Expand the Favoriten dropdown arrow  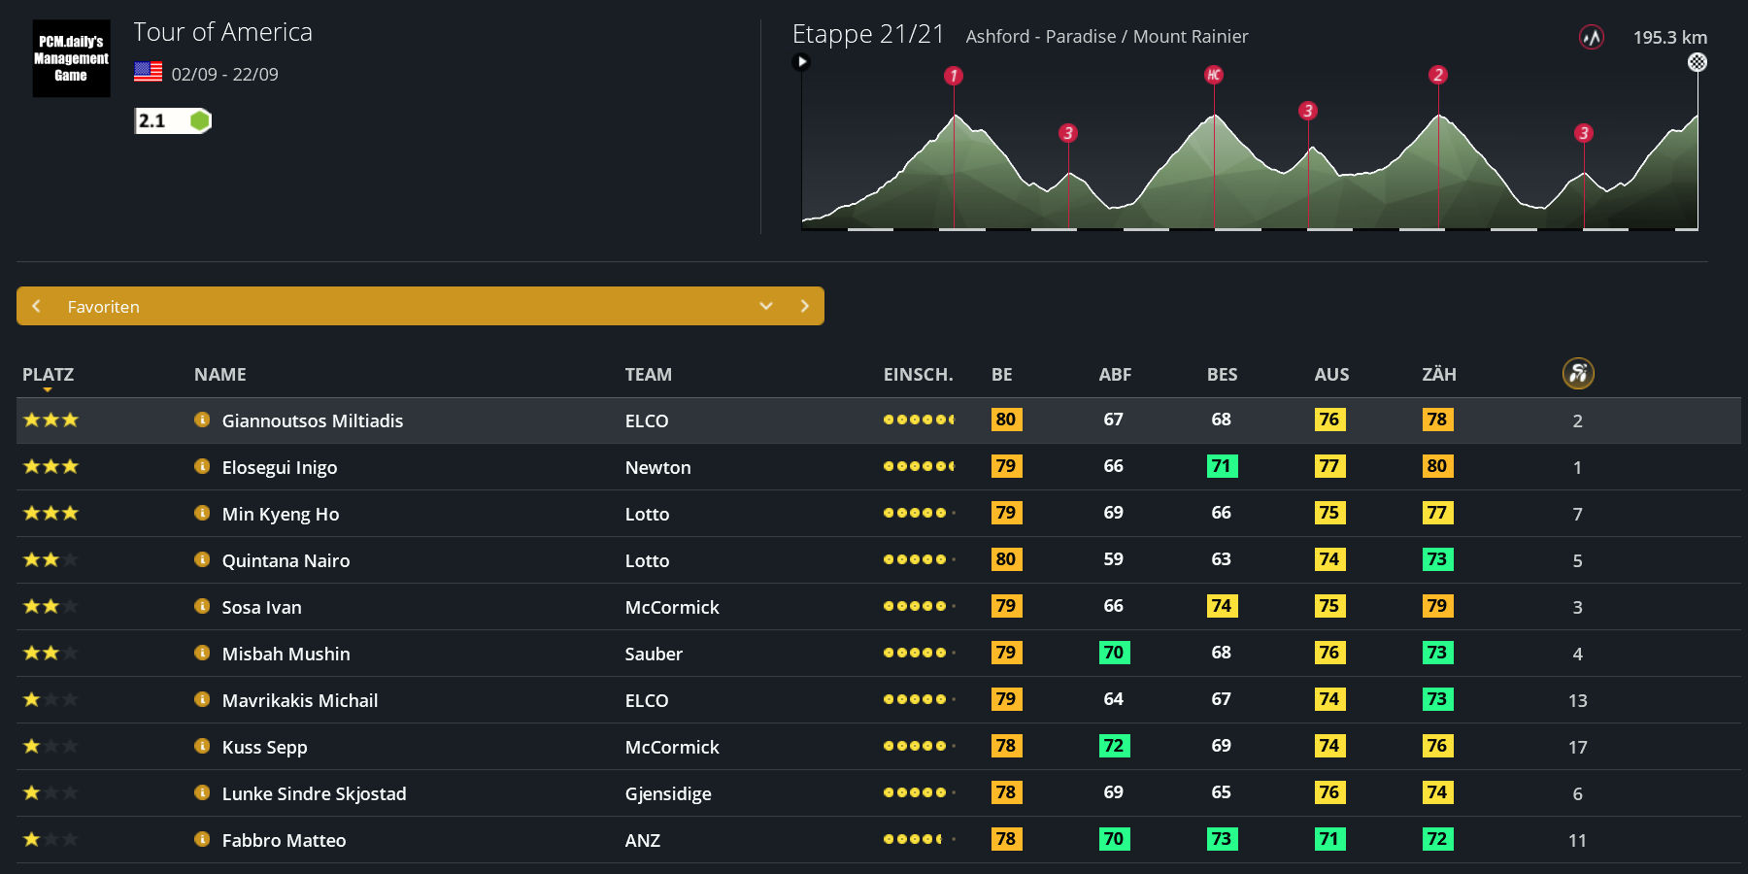(x=765, y=306)
